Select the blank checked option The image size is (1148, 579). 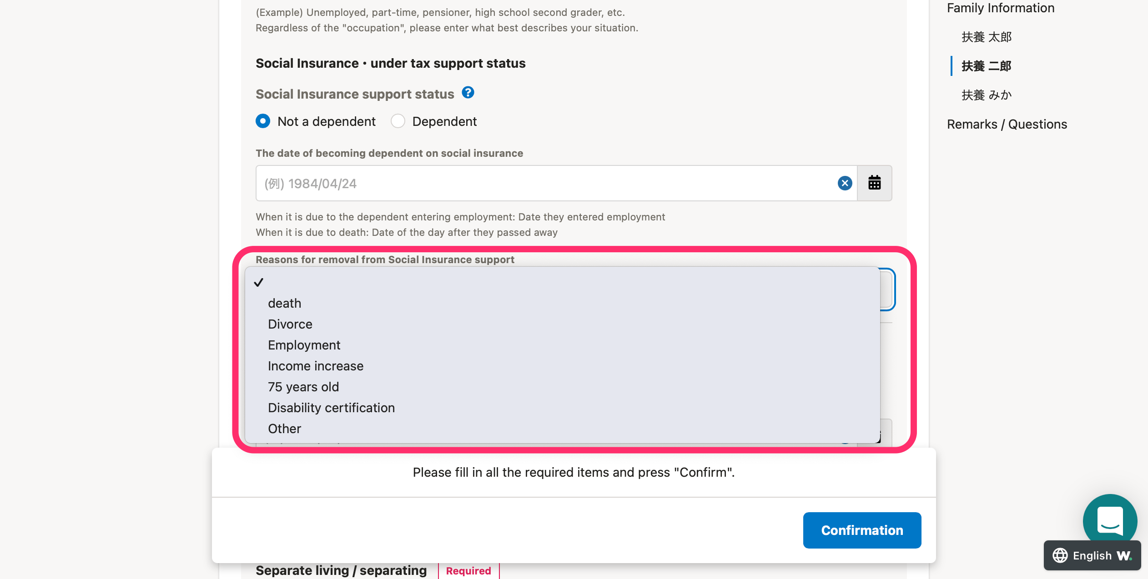pyautogui.click(x=562, y=282)
